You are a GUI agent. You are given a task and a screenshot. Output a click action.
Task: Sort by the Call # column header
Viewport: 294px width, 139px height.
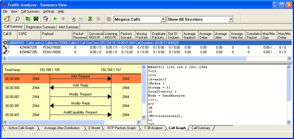(x=10, y=36)
